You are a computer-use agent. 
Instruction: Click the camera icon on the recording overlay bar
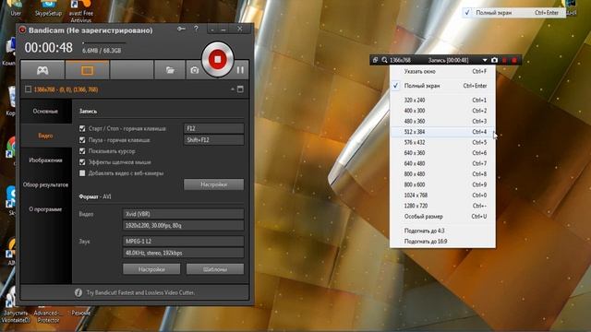pyautogui.click(x=495, y=60)
